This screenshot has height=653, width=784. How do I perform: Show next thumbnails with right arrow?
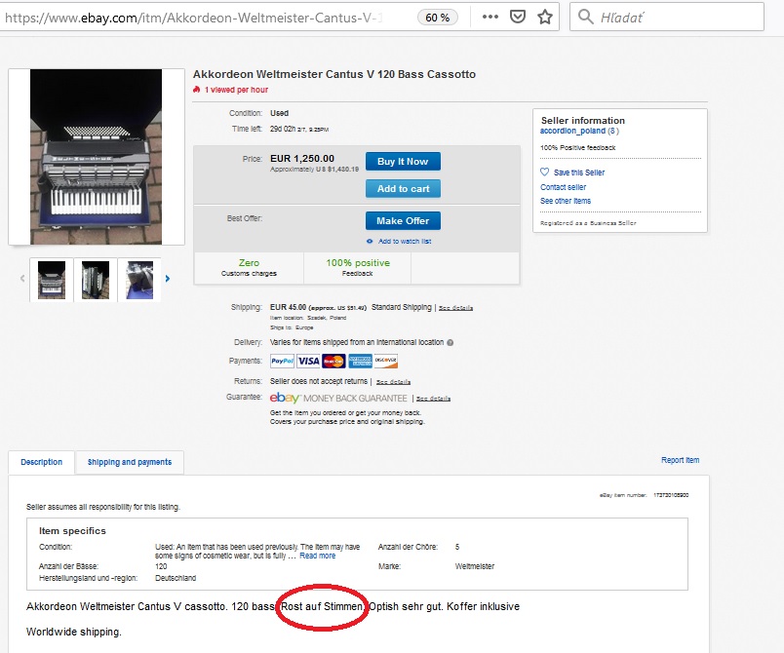168,279
